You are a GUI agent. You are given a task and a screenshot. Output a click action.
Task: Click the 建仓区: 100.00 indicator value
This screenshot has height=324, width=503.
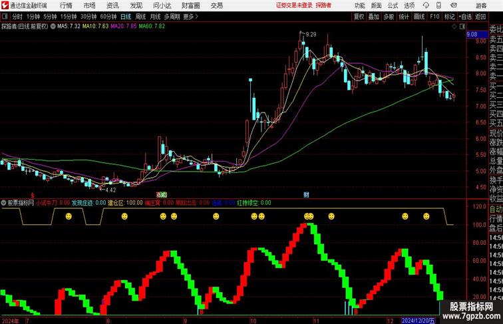[x=125, y=203]
